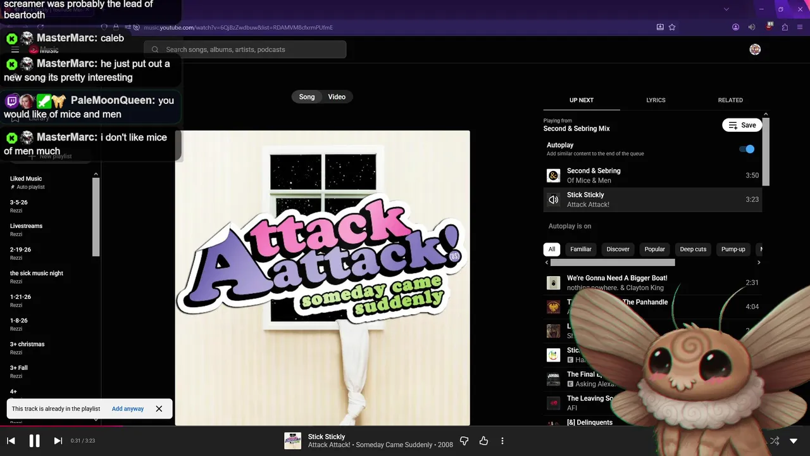The image size is (810, 456).
Task: Dismiss the already-in-playlist notification
Action: click(x=159, y=408)
